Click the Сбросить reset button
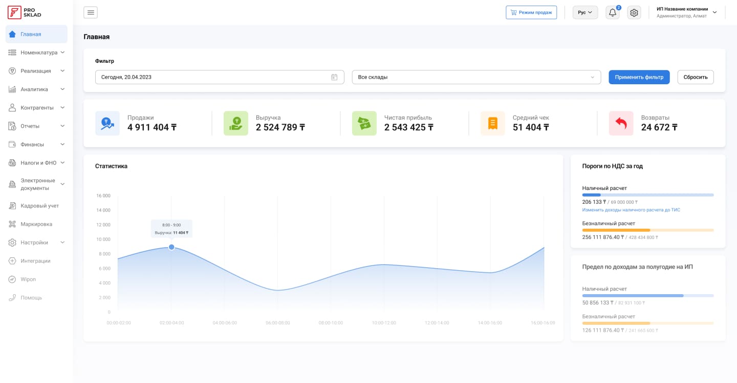Image resolution: width=737 pixels, height=383 pixels. tap(695, 77)
